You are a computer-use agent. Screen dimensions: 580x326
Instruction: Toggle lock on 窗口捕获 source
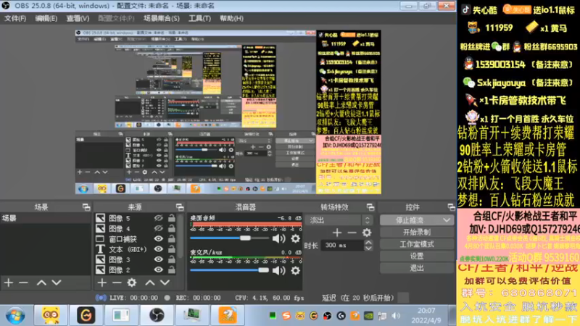click(171, 239)
